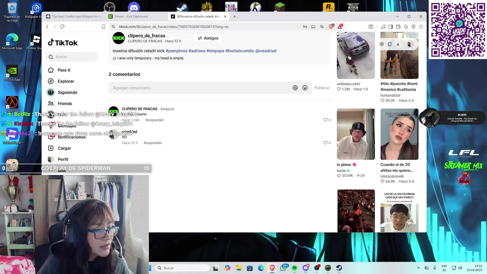The height and width of the screenshot is (274, 487).
Task: Open Perfil in the sidebar
Action: click(x=63, y=159)
